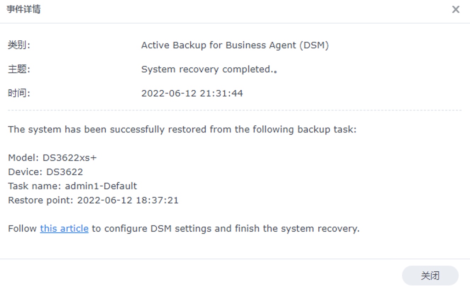Open the "this article" hyperlink
Viewport: 470px width, 289px height.
(x=64, y=228)
